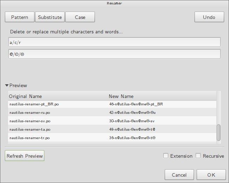Image resolution: width=229 pixels, height=183 pixels.
Task: Click the preview list scrollbar handle
Action: 218,132
